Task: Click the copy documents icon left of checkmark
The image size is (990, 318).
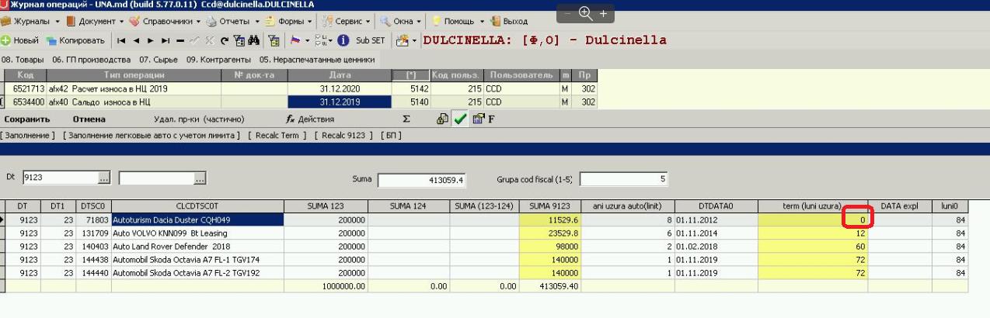Action: [443, 119]
